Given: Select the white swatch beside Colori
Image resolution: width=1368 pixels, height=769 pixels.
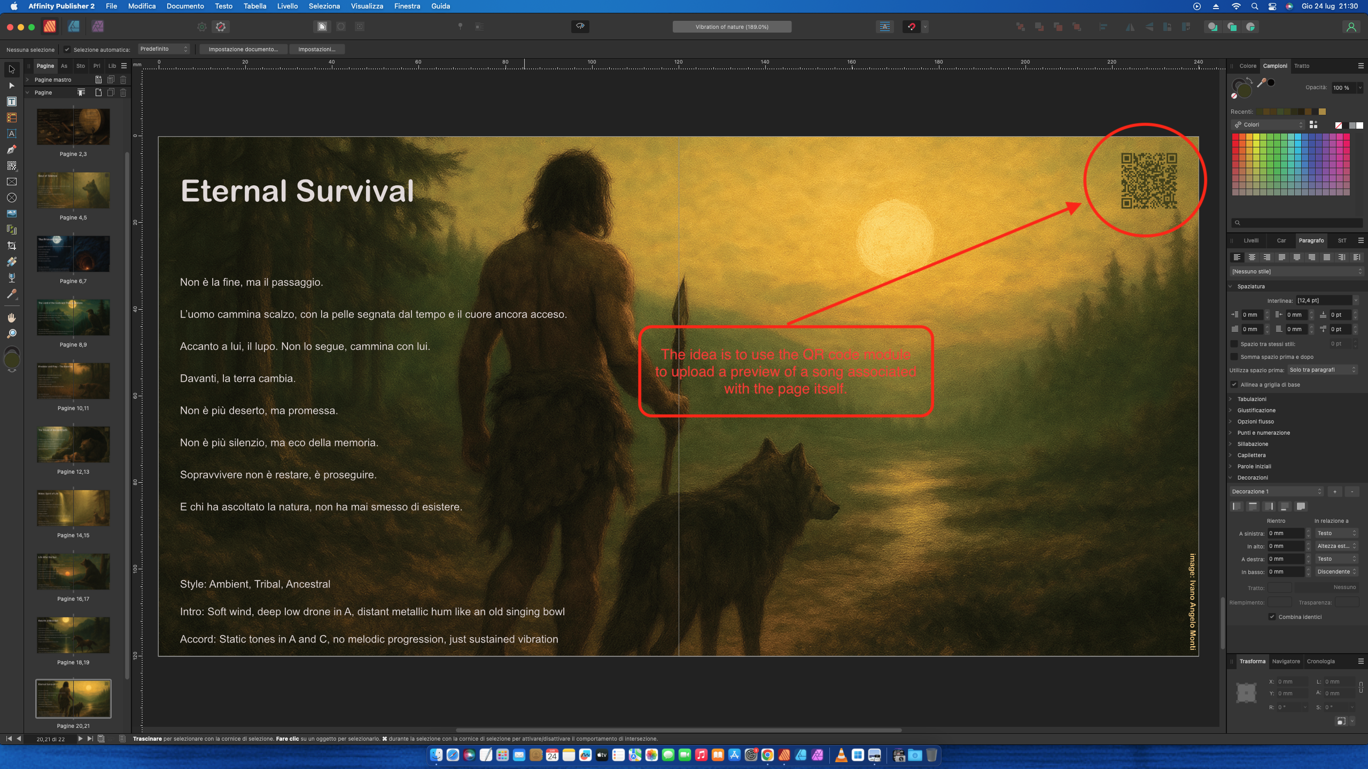Looking at the screenshot, I should (1359, 125).
